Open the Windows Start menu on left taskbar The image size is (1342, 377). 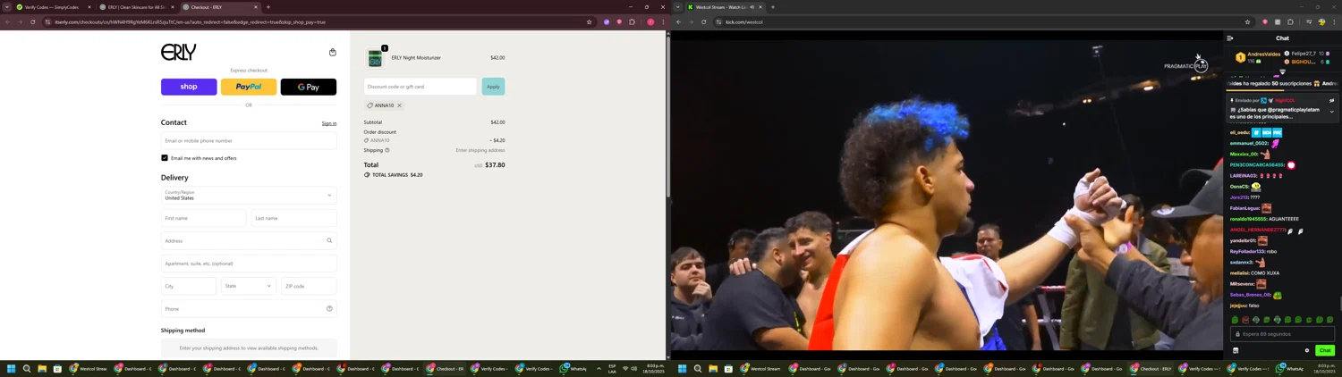[12, 368]
